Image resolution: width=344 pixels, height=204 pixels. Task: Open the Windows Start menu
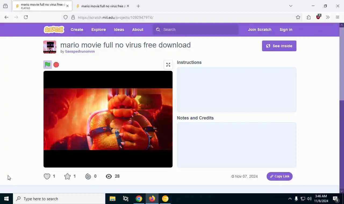[6, 199]
